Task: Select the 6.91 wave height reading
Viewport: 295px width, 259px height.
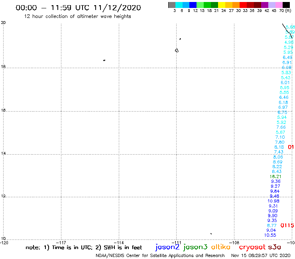Action: coord(287,63)
